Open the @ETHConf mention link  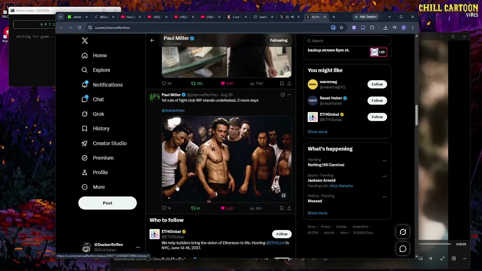tap(275, 243)
